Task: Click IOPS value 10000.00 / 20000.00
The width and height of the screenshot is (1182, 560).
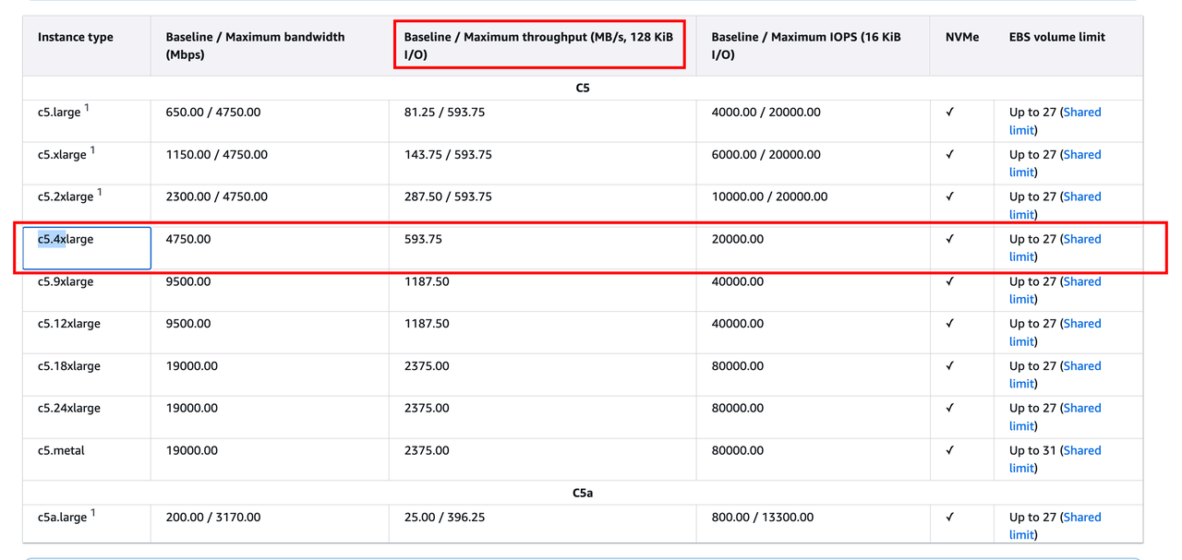Action: pos(770,197)
